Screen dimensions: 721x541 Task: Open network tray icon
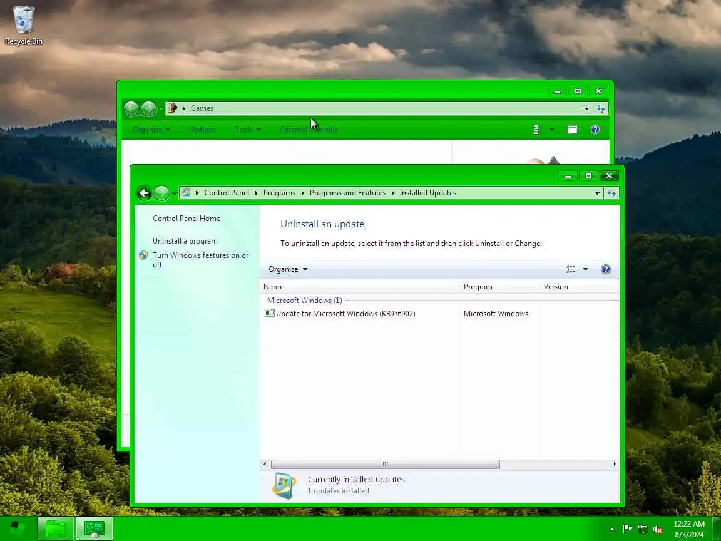click(x=643, y=529)
